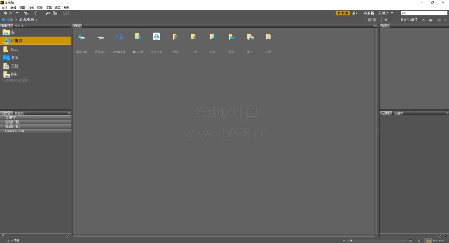The width and height of the screenshot is (449, 243).
Task: Toggle ascending order arrow next to sort
Action: click(424, 20)
